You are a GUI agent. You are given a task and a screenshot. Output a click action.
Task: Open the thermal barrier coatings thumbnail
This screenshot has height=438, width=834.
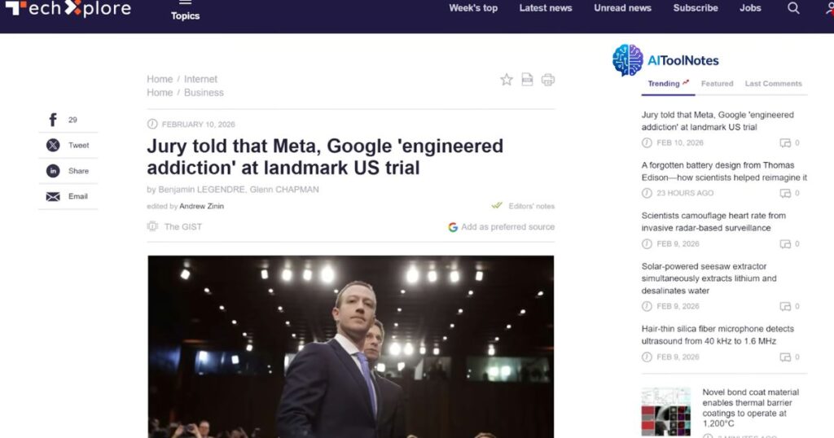click(x=665, y=411)
